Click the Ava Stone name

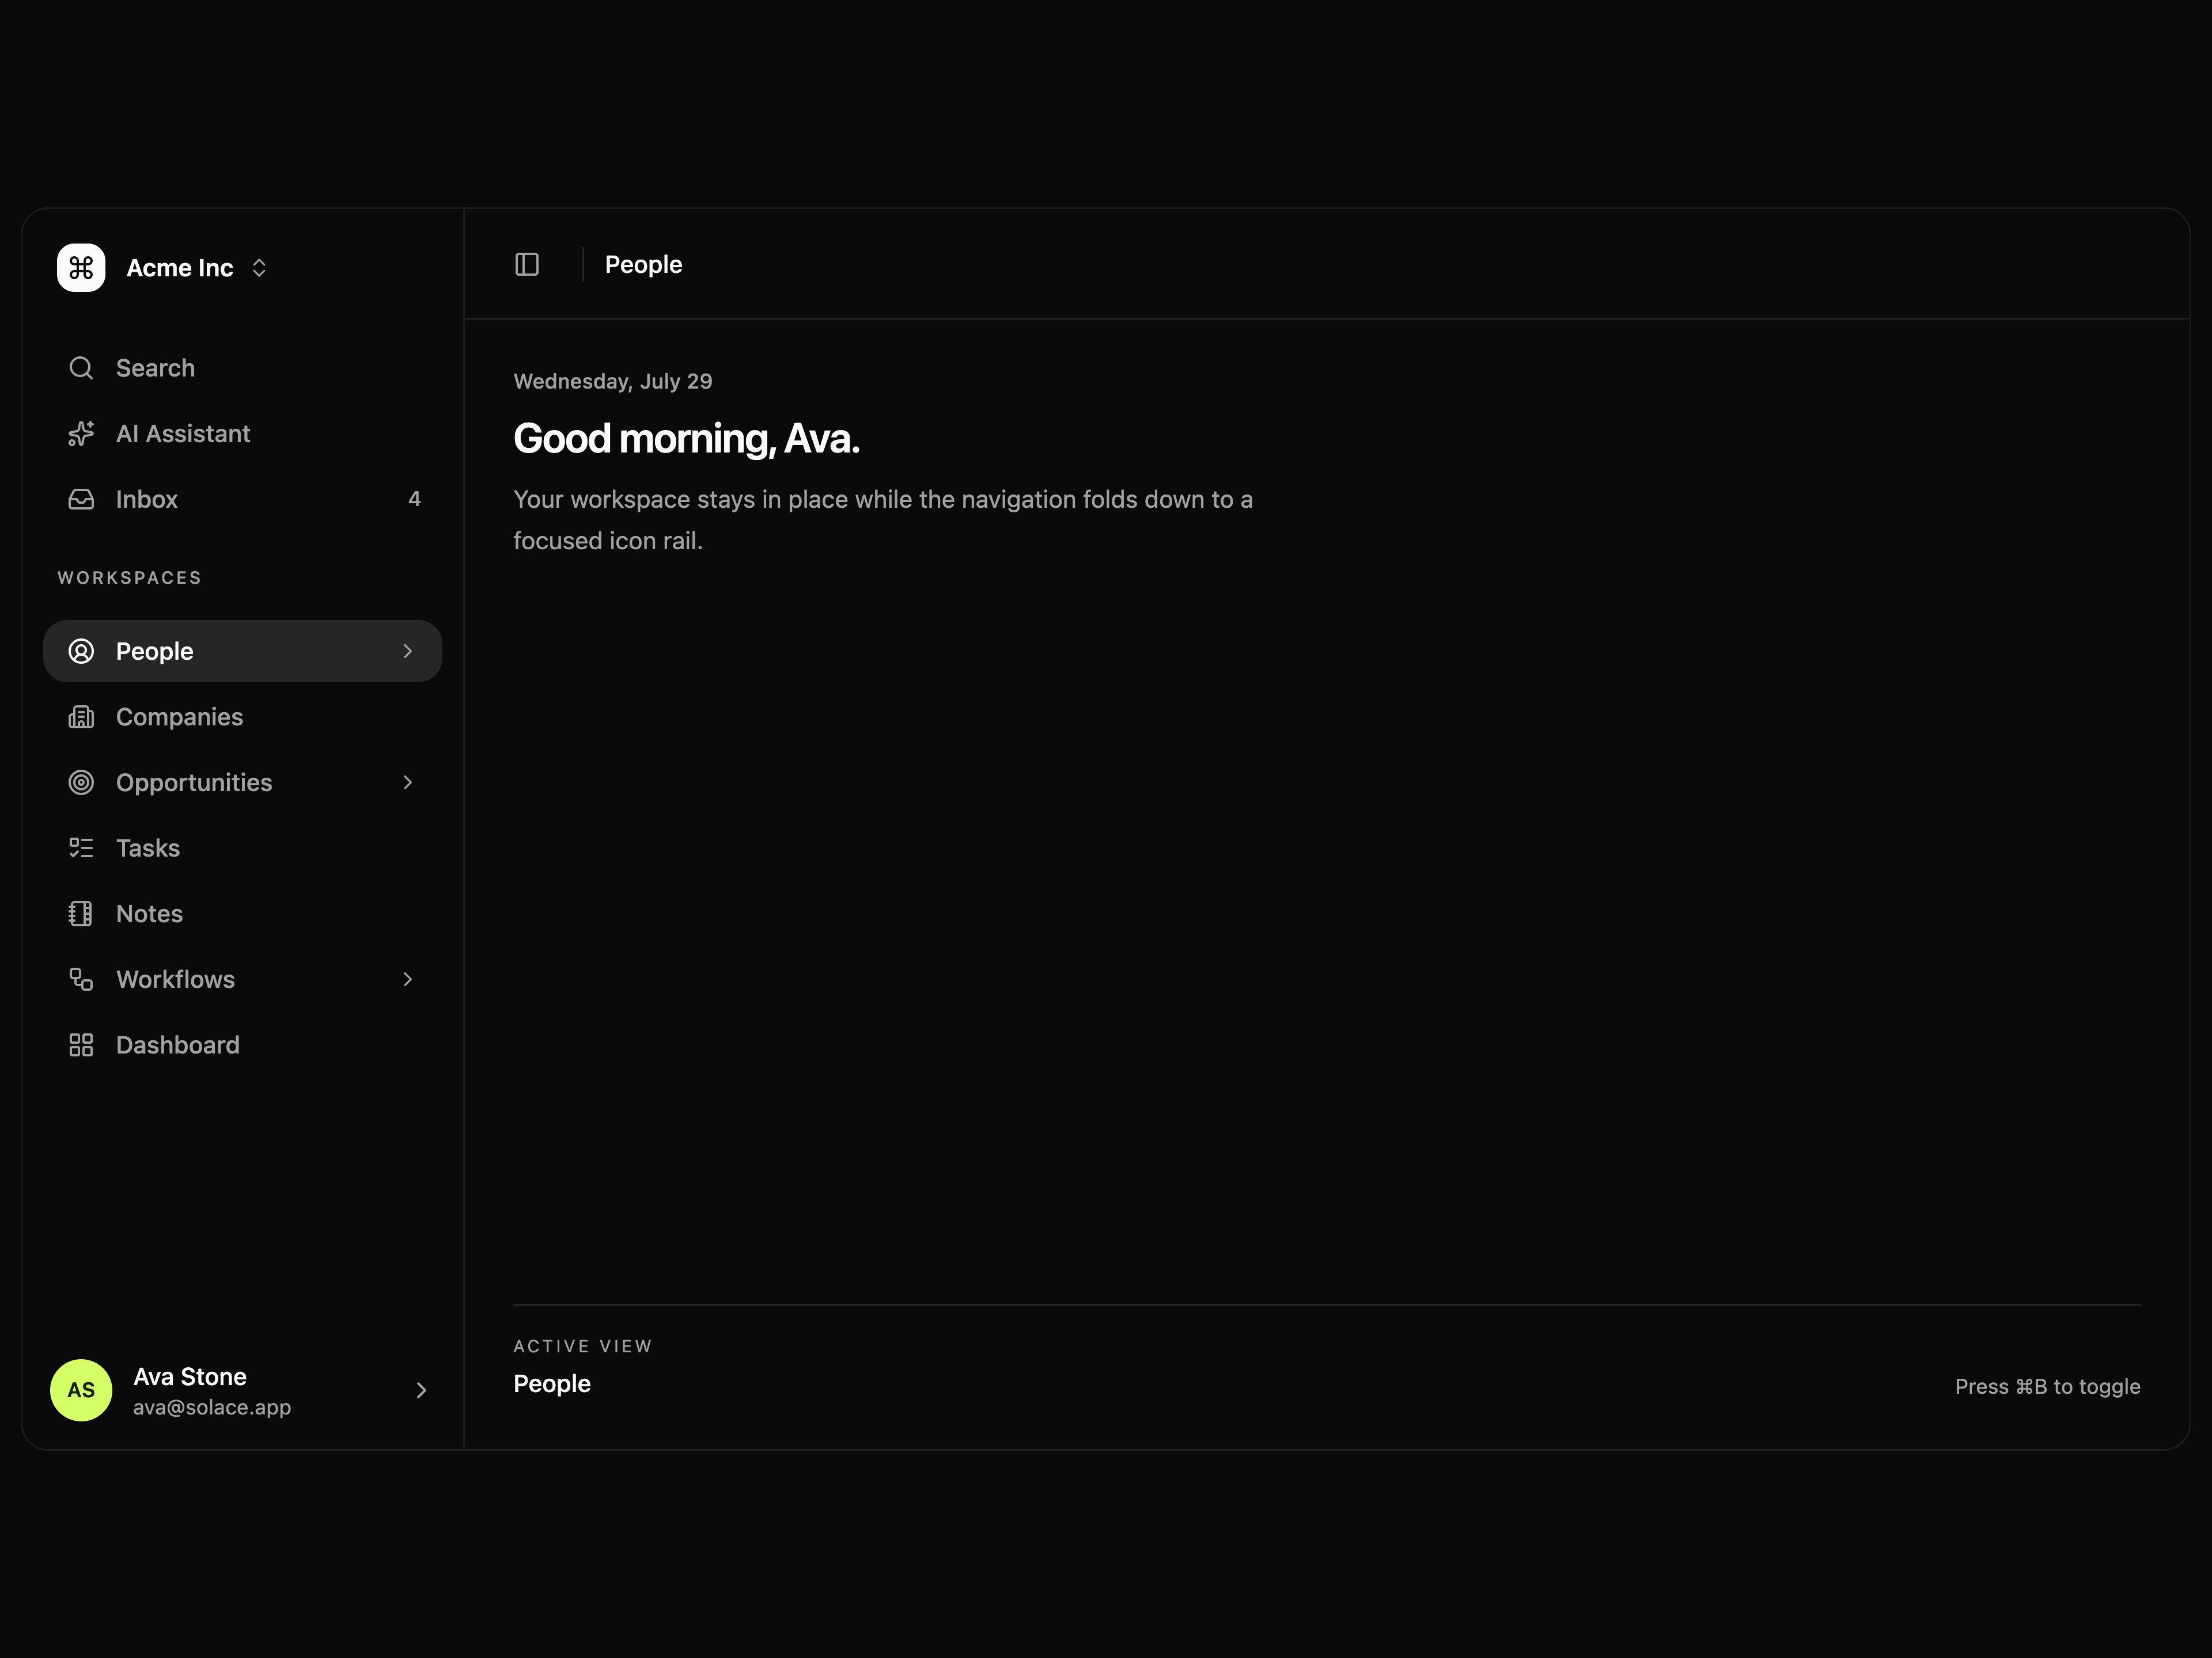pos(190,1377)
